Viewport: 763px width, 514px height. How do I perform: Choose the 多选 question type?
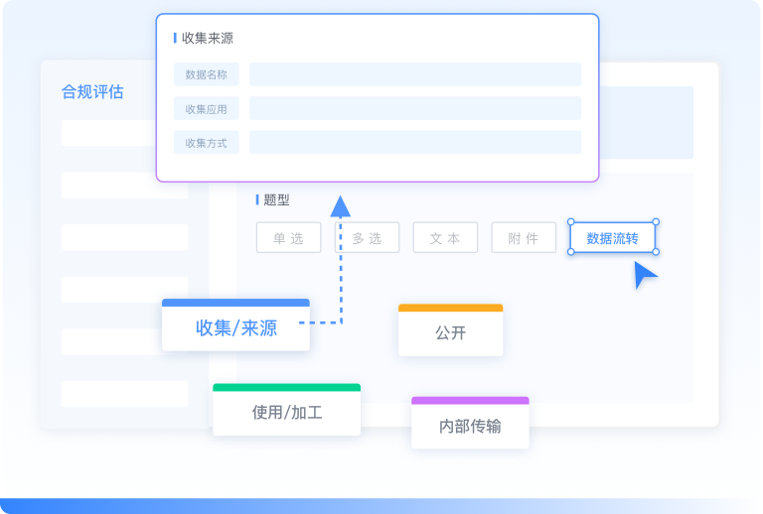click(x=367, y=238)
